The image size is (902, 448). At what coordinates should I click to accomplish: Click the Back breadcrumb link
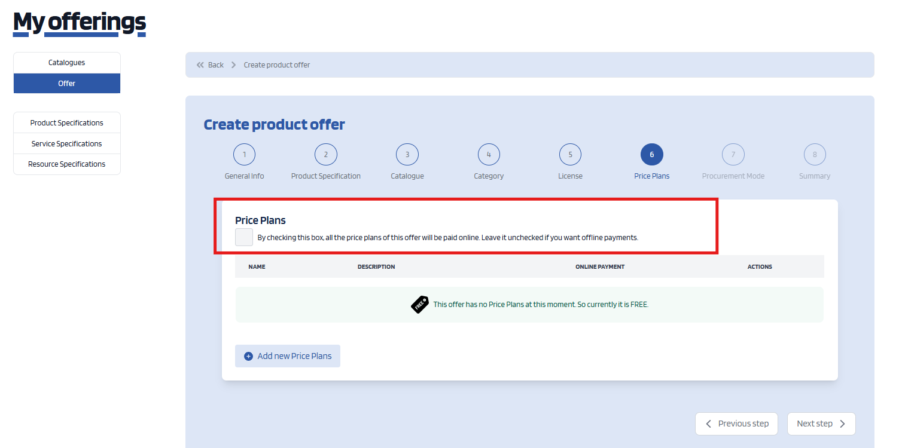pyautogui.click(x=215, y=65)
